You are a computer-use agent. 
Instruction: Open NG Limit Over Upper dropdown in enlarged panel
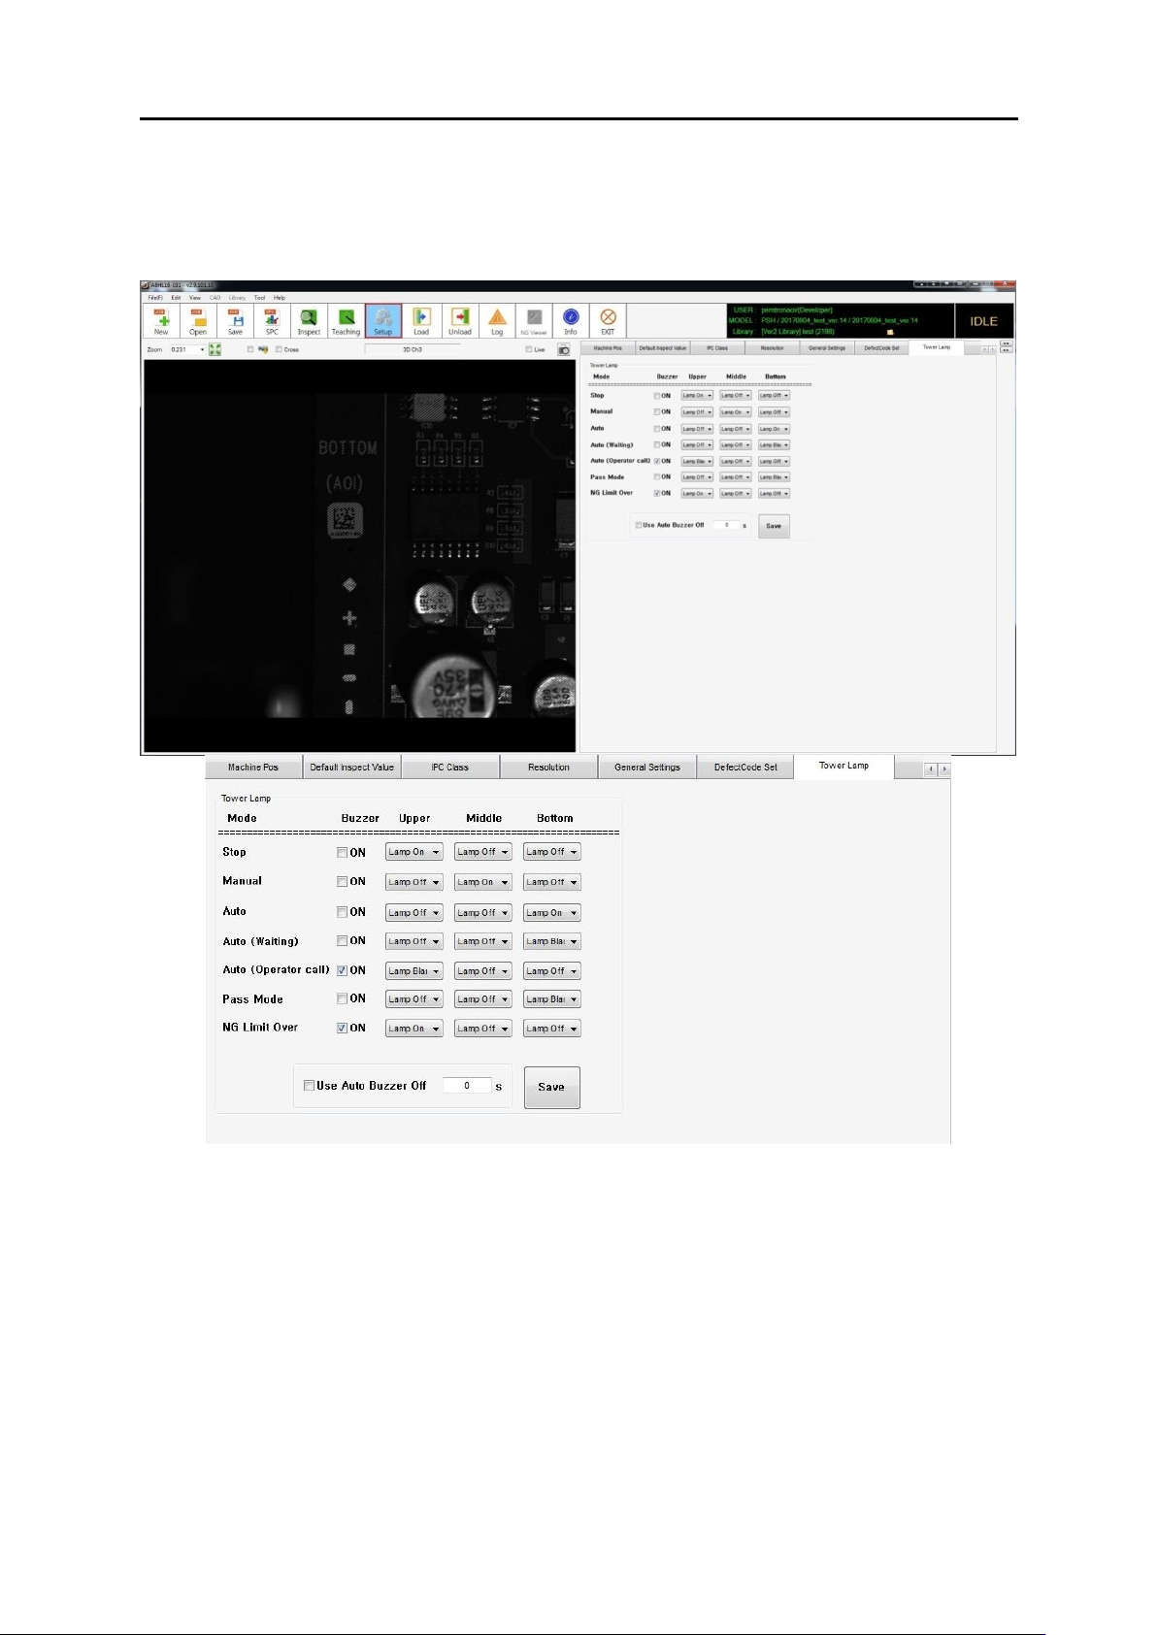click(x=414, y=1029)
